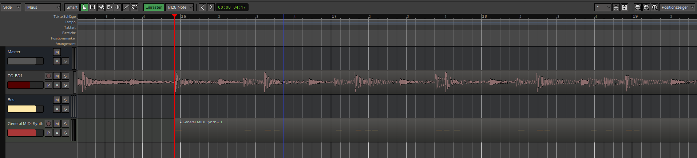Click the shrink tracks icon
The width and height of the screenshot is (697, 158).
616,7
